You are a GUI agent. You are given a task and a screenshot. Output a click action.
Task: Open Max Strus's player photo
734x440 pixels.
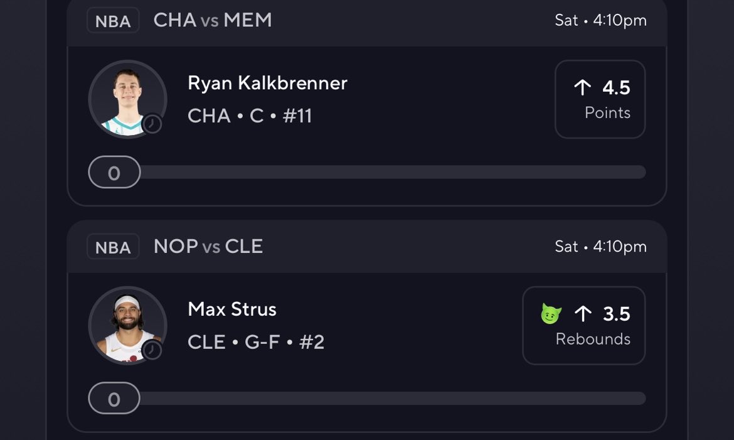click(x=128, y=326)
